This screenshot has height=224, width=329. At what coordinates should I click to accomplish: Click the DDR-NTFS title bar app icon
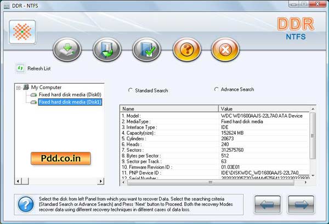(x=7, y=6)
